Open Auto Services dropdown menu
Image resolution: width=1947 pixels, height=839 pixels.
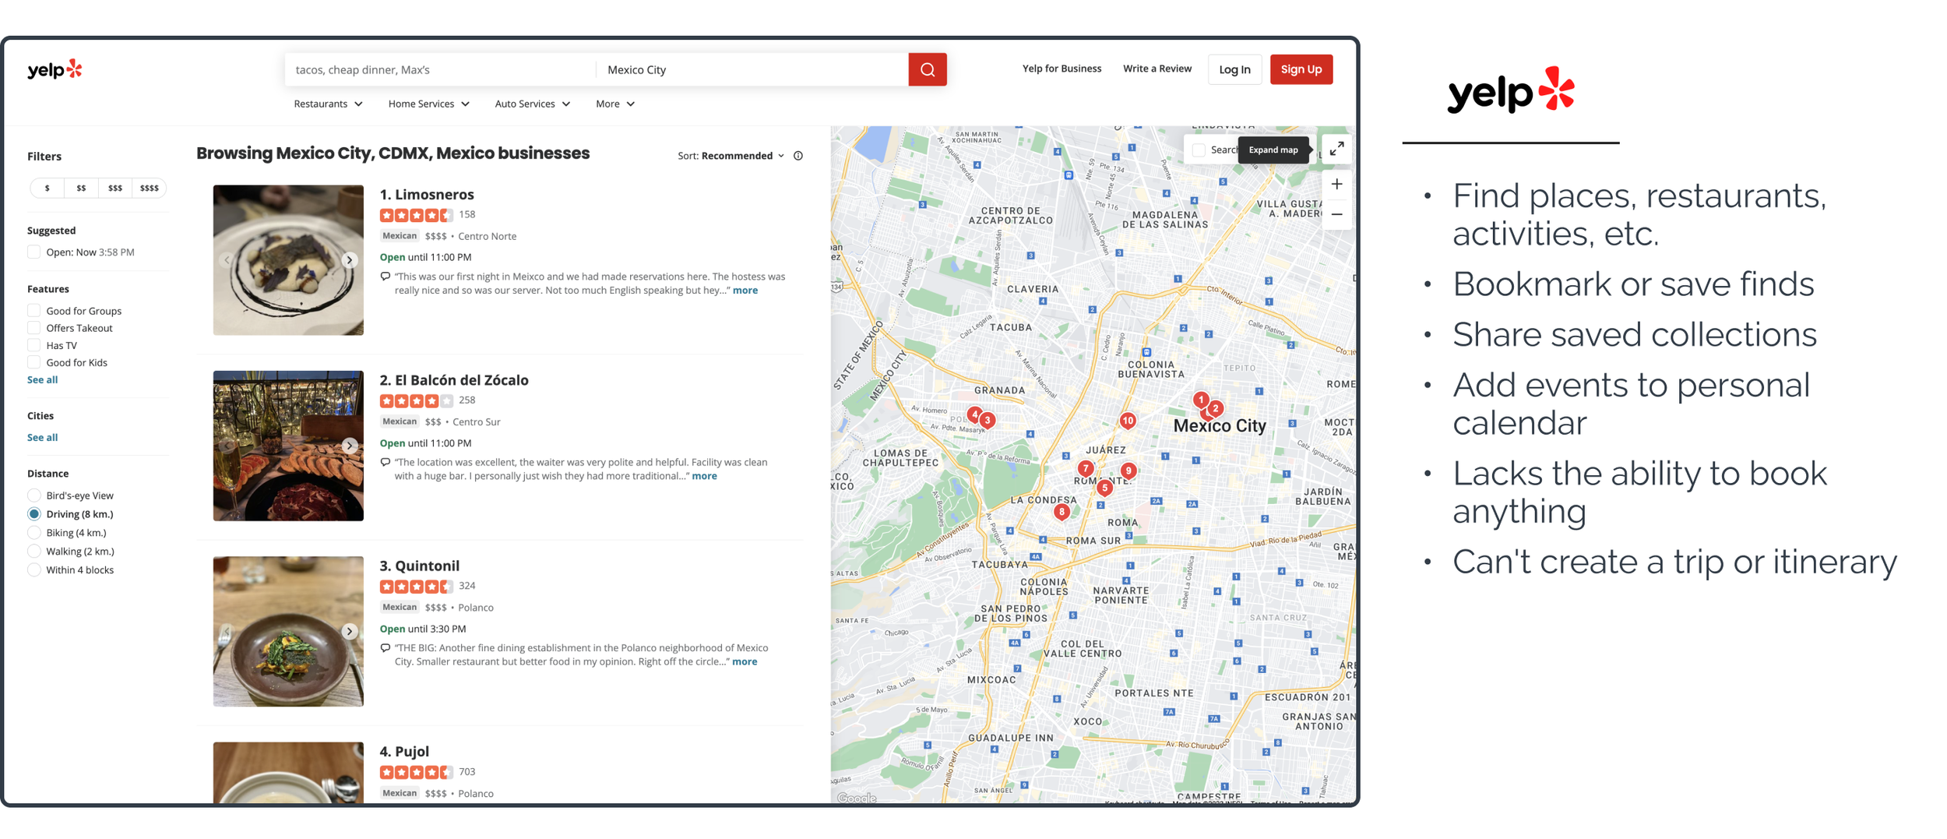click(532, 104)
